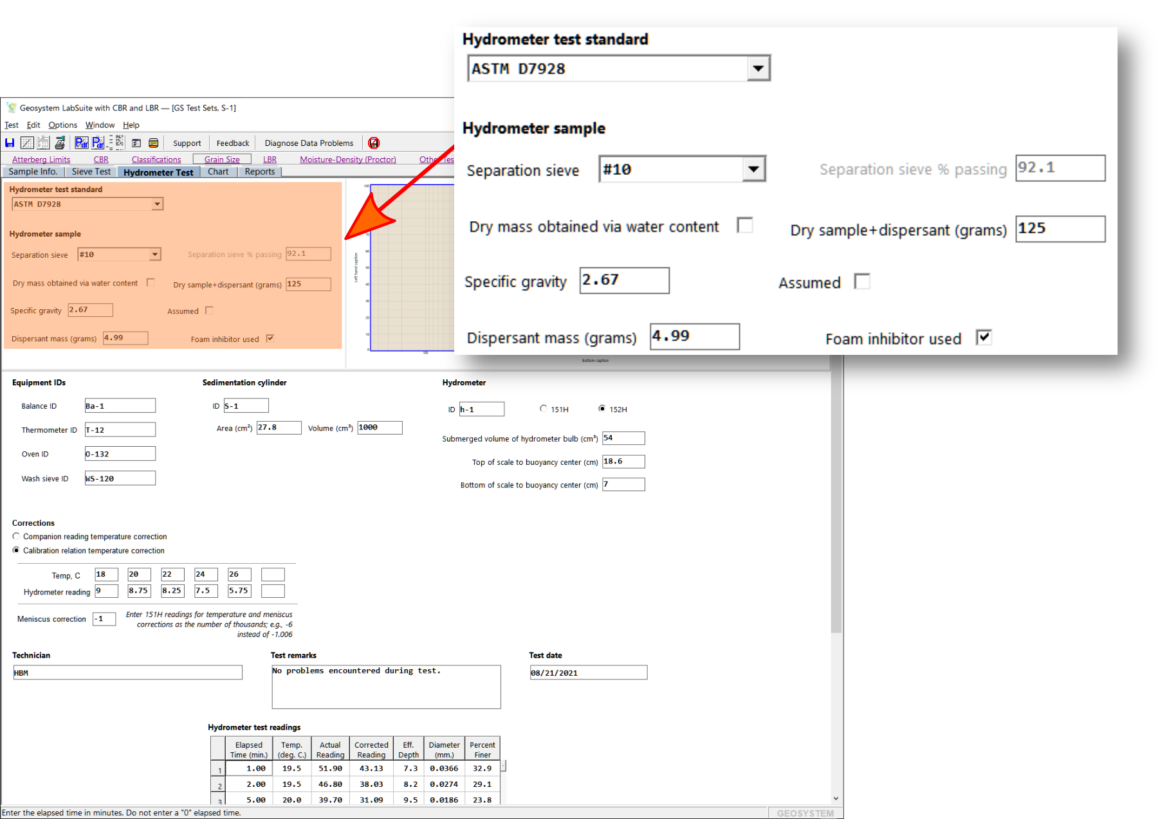Switch to the Sieve Test tab
This screenshot has height=819, width=1158.
91,172
